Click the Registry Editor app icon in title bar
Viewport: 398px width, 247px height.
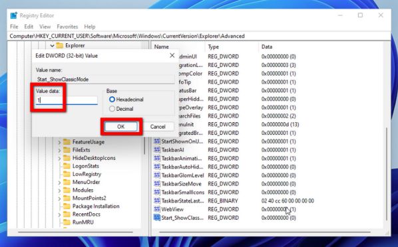(x=14, y=15)
